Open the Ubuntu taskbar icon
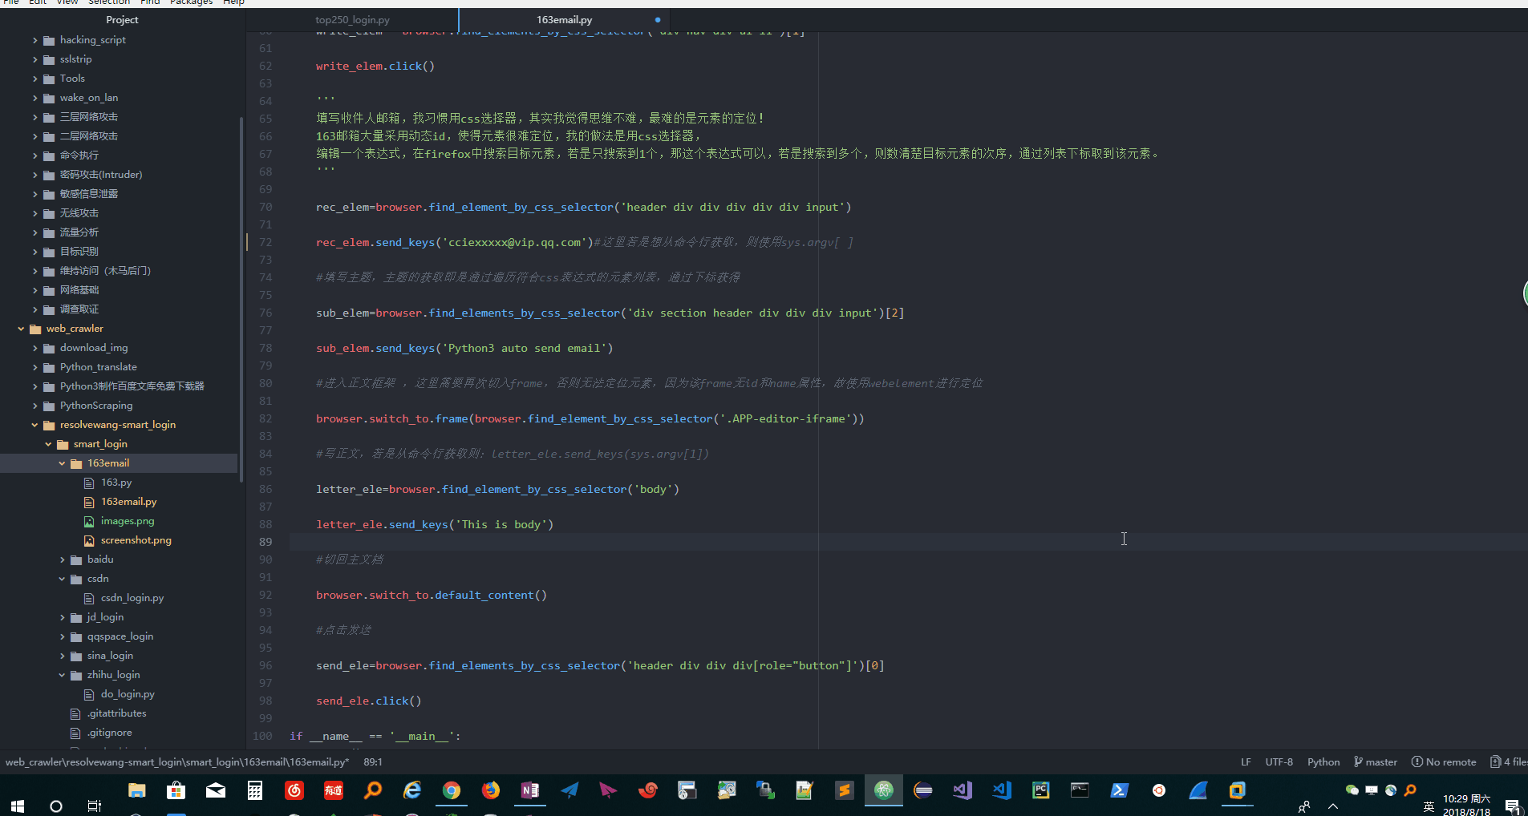1528x816 pixels. pos(1159,791)
